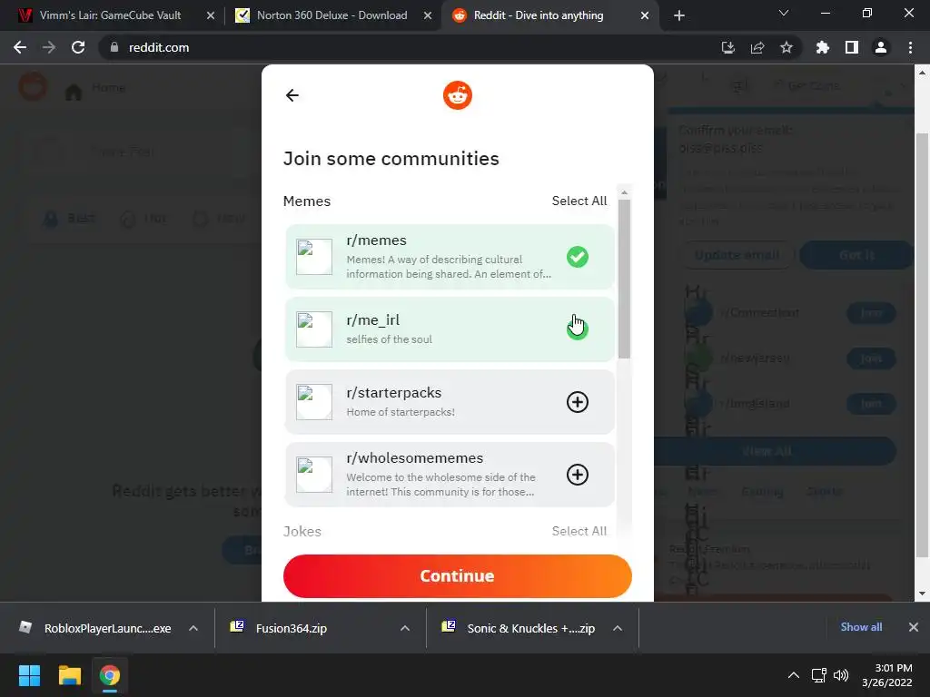Screen dimensions: 930x697
Task: Click the r/starterpacks community thumbnail
Action: [314, 402]
